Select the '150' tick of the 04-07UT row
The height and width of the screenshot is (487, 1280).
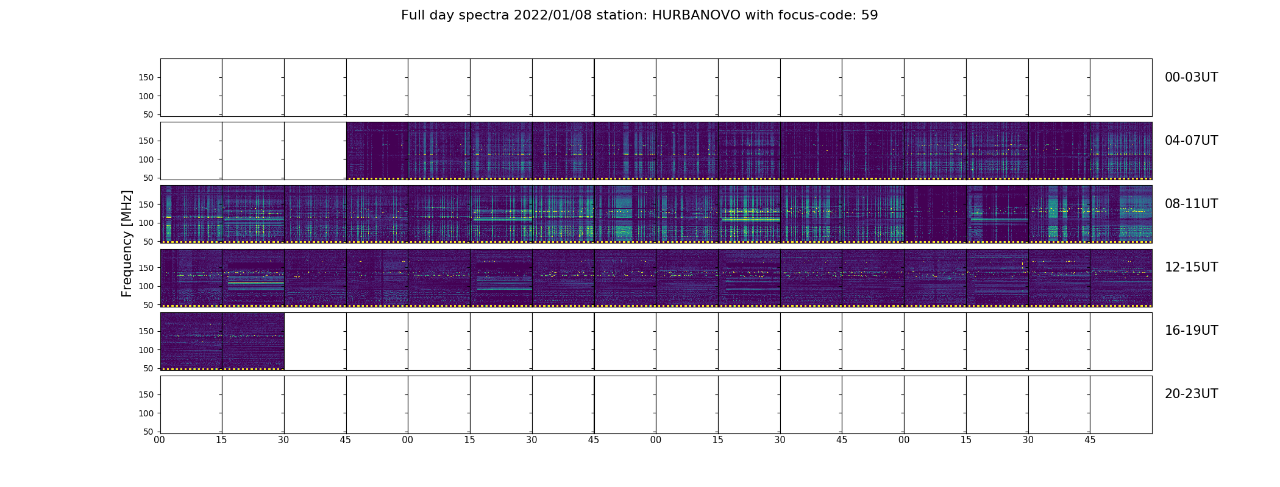[146, 141]
